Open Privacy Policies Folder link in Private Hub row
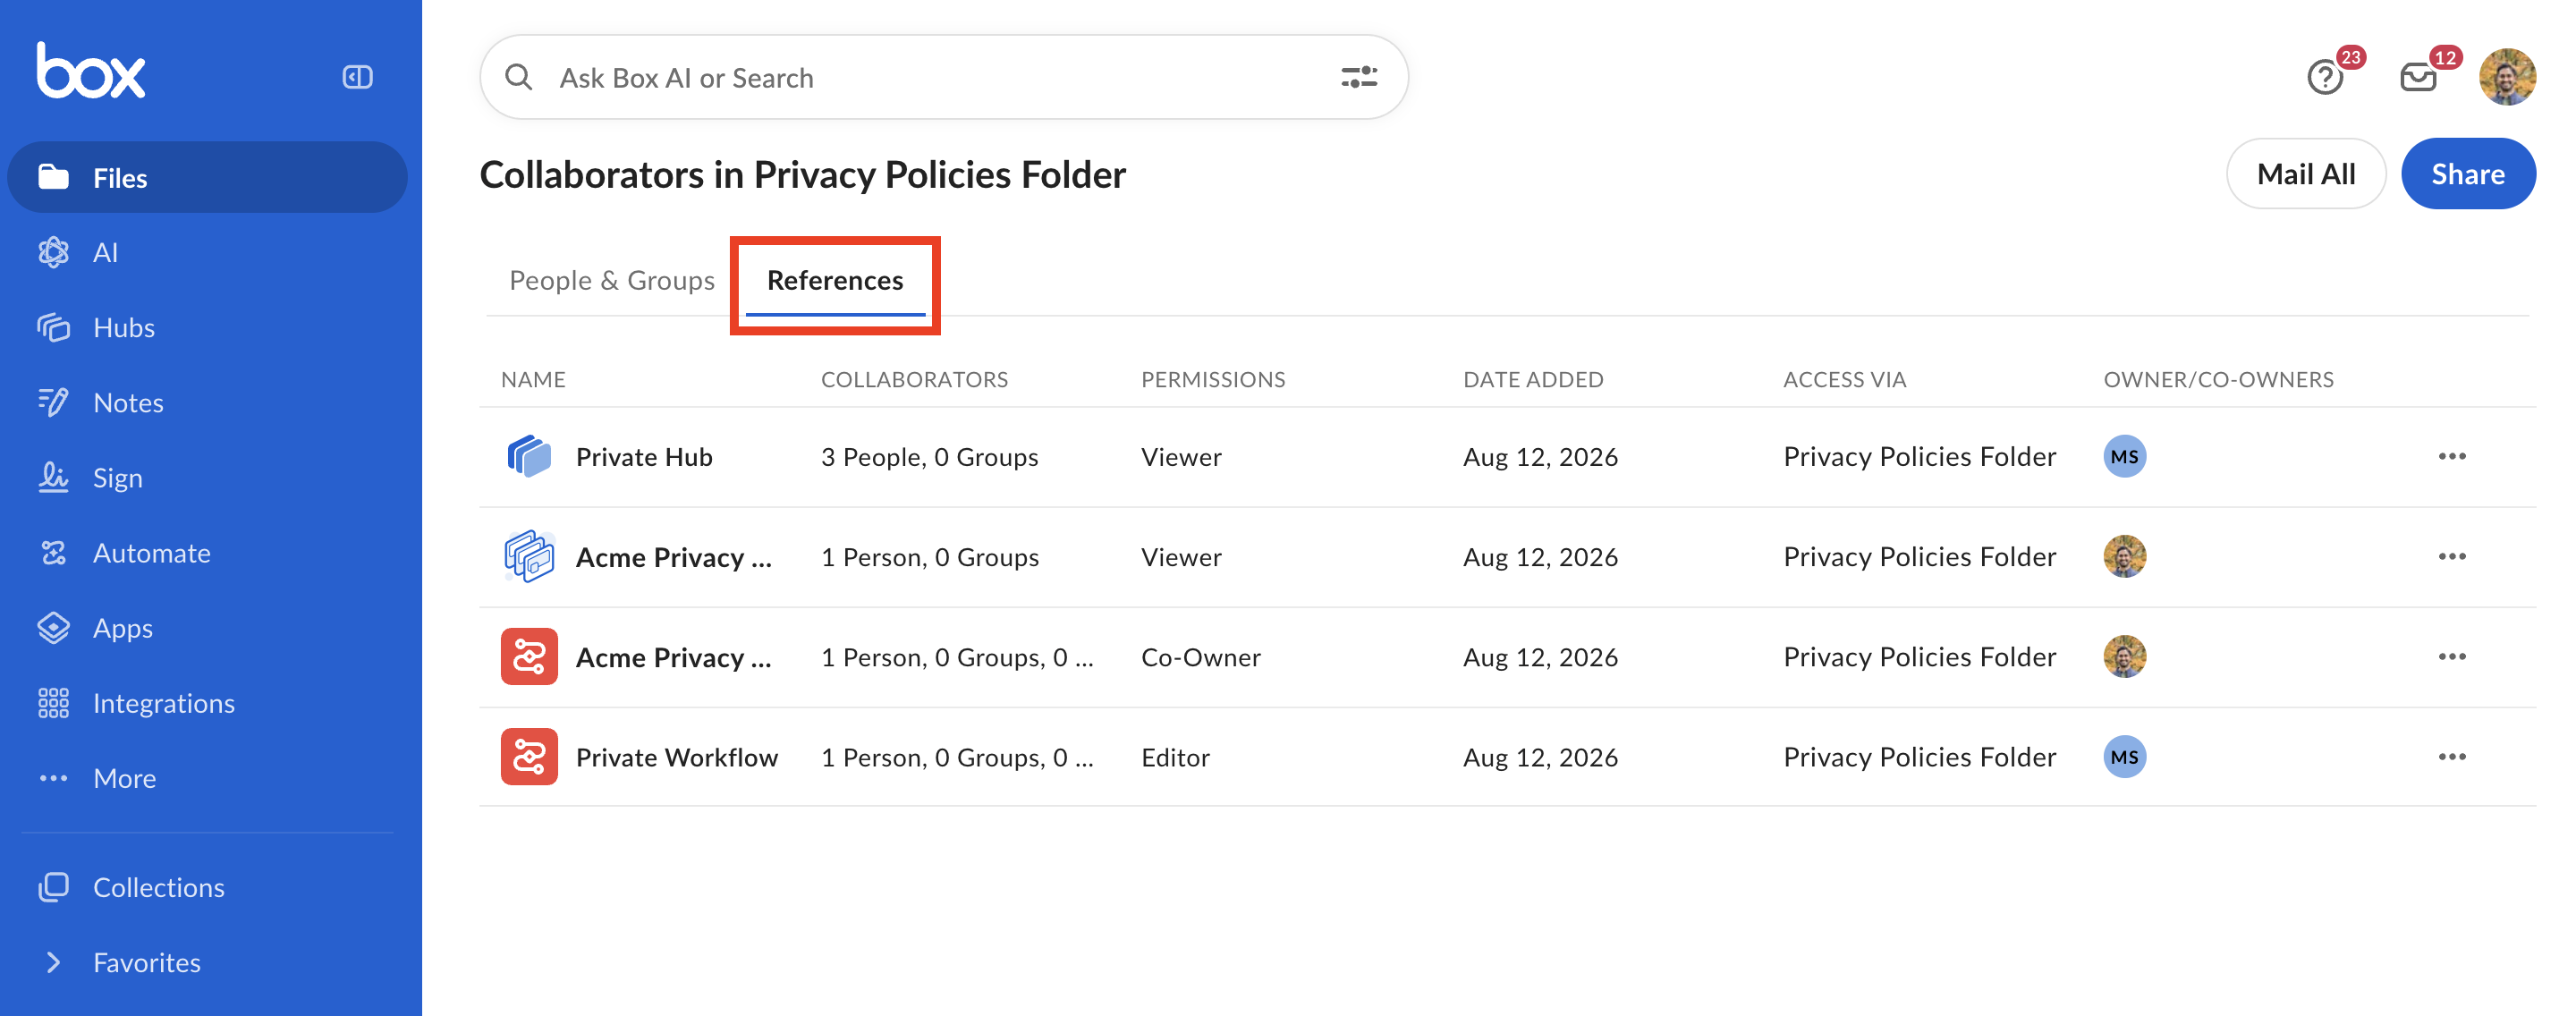The height and width of the screenshot is (1016, 2576). tap(1919, 456)
